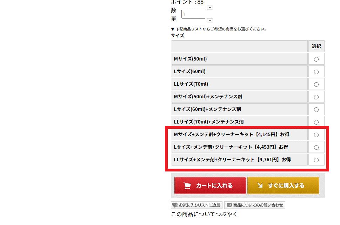Choose LLサイズ(70ml)+メンテナンス剤 option
Viewport: 340px width, 225px height.
pos(316,122)
